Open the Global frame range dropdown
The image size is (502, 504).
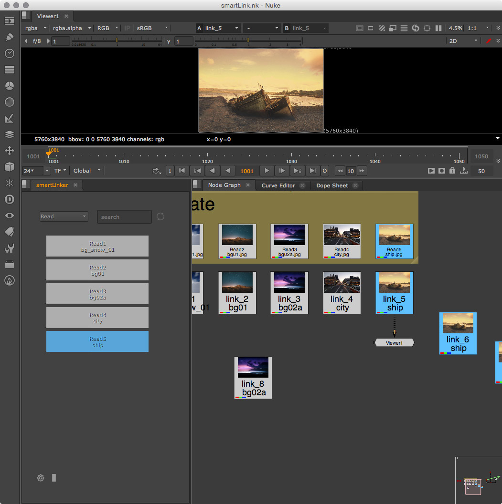point(87,171)
